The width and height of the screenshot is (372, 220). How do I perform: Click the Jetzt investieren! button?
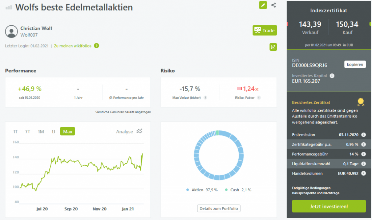point(329,206)
